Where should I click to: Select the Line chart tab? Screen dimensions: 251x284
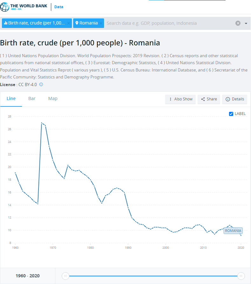(11, 98)
